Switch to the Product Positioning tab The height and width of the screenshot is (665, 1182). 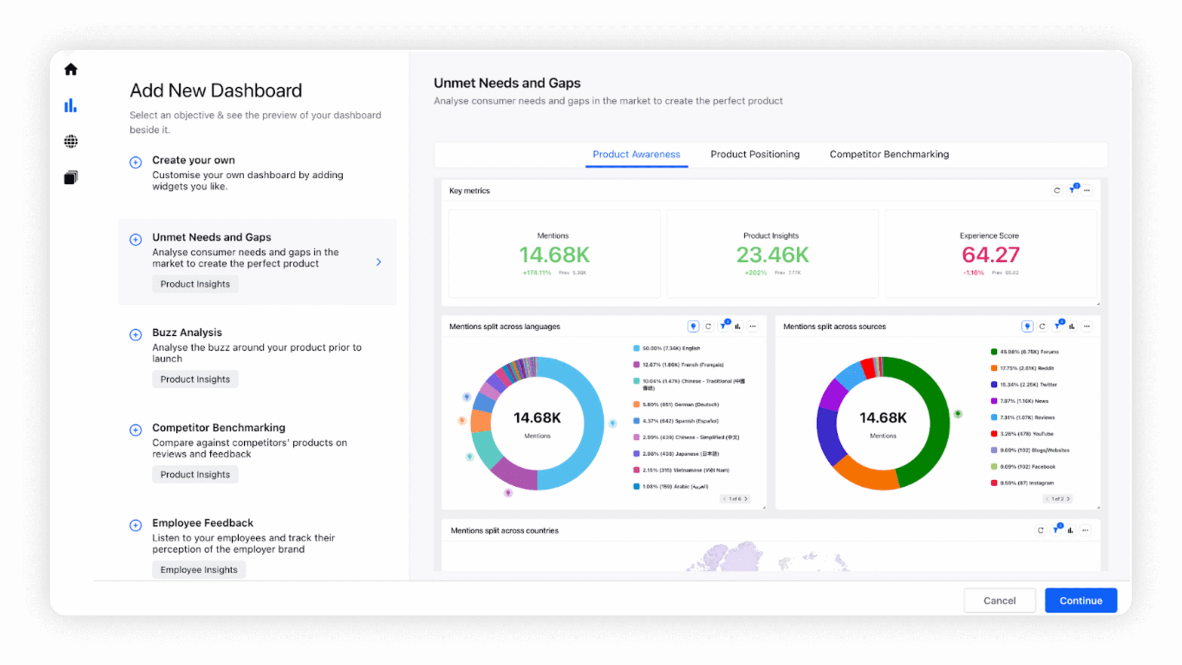(x=755, y=154)
